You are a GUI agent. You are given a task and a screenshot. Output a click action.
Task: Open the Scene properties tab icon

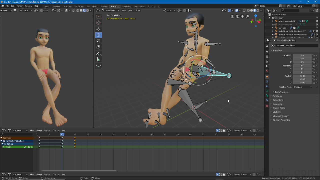coord(267,66)
